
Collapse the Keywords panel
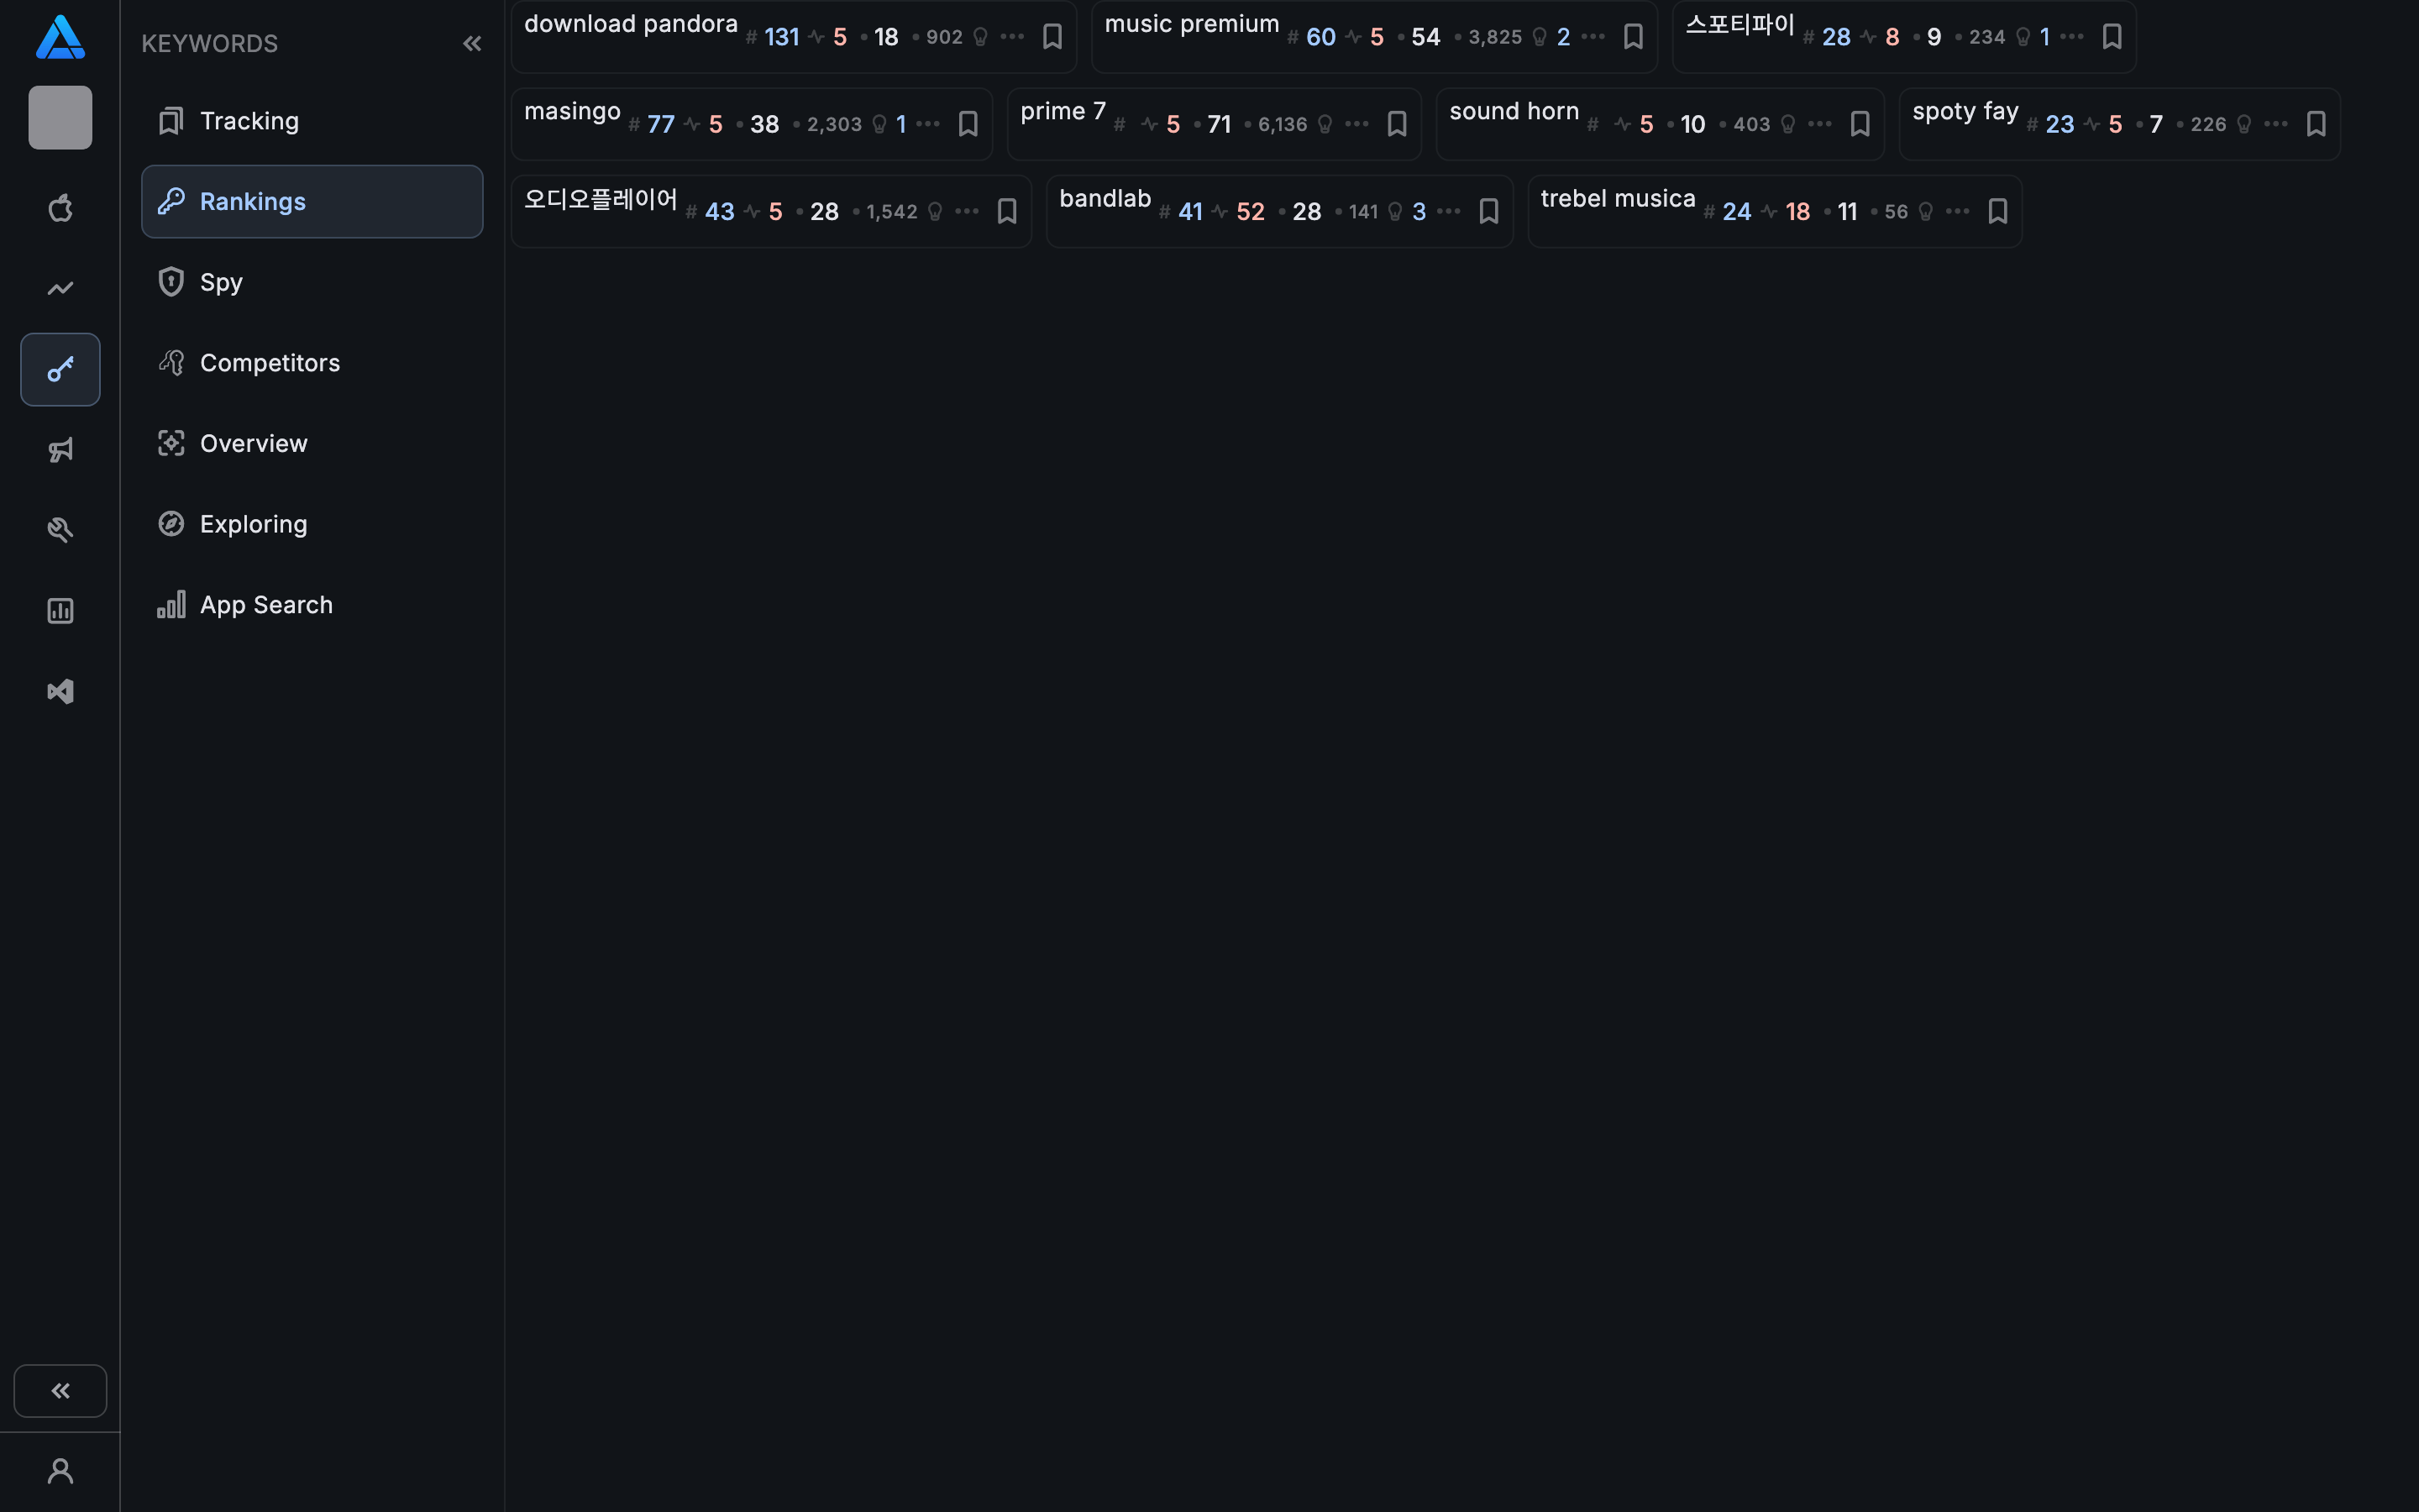click(472, 43)
